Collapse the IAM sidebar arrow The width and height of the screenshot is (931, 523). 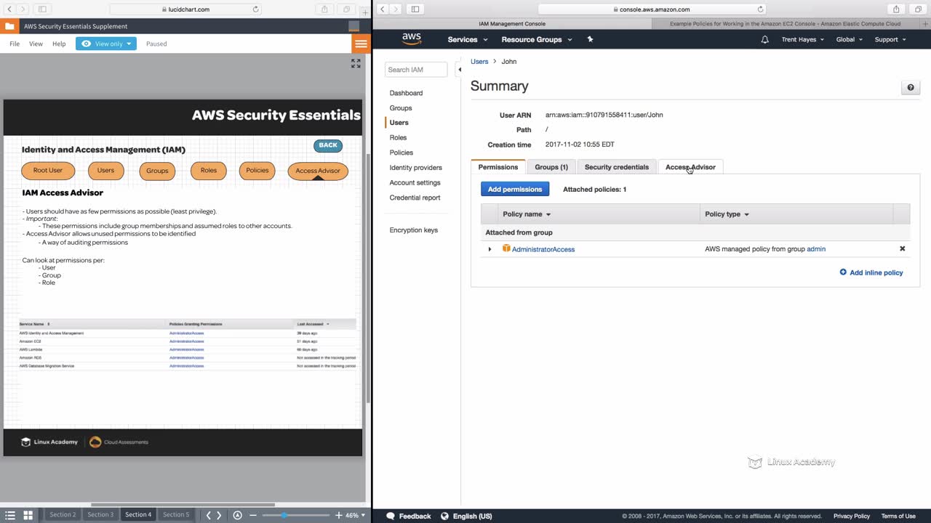pyautogui.click(x=459, y=70)
